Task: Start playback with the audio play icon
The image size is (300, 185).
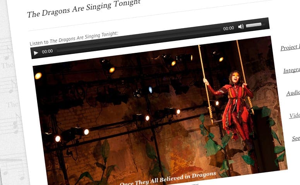Action: coord(36,53)
